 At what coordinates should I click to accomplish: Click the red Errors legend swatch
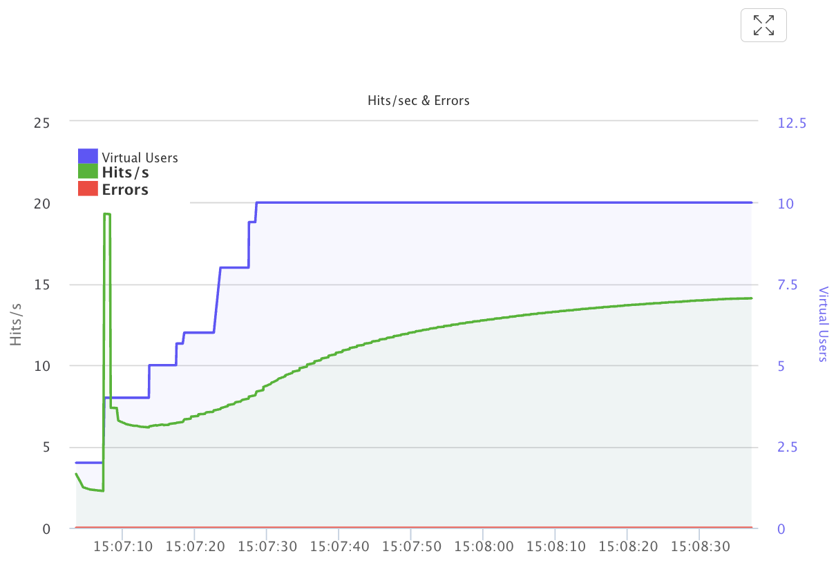tap(88, 189)
